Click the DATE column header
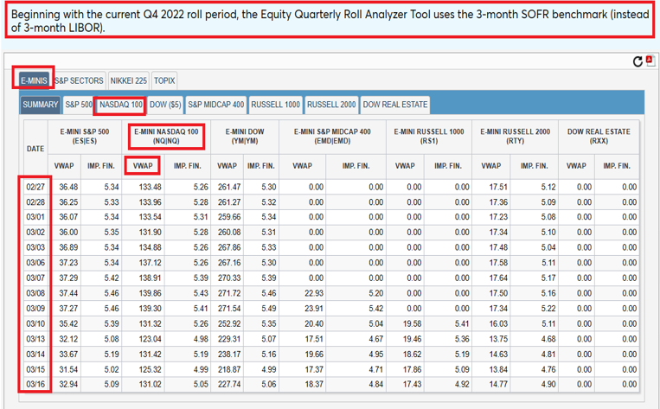The image size is (660, 409). click(x=35, y=149)
